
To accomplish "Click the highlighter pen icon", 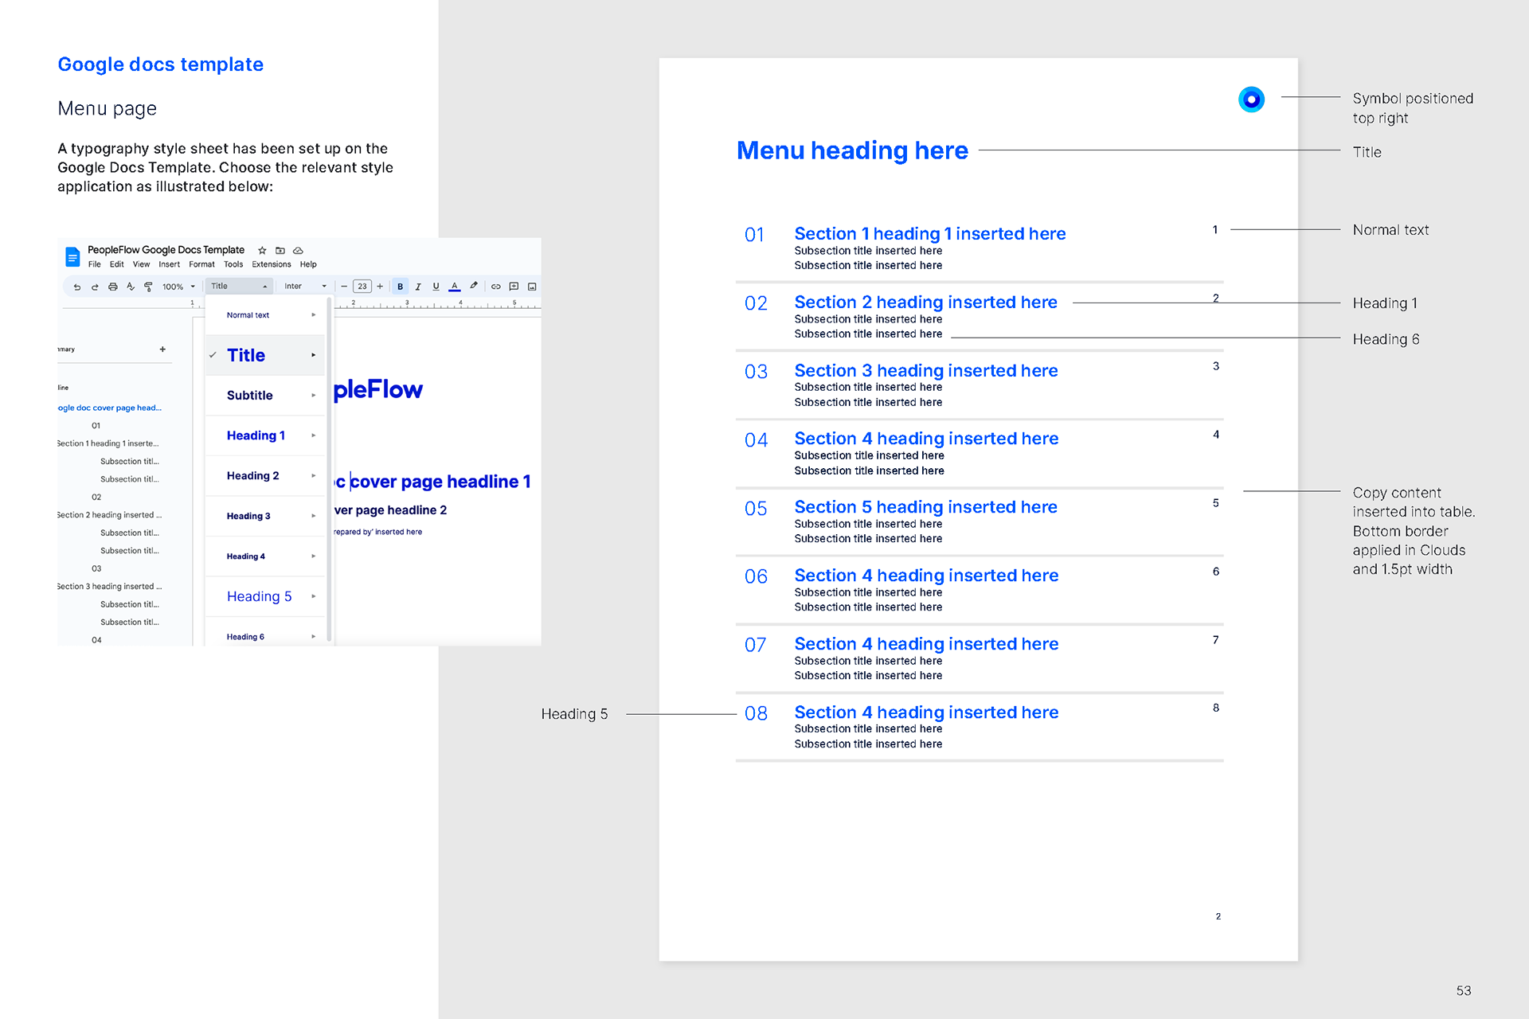I will coord(474,286).
